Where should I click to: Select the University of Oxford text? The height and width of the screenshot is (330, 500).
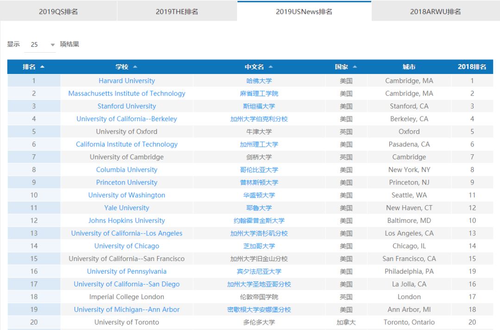tap(126, 132)
